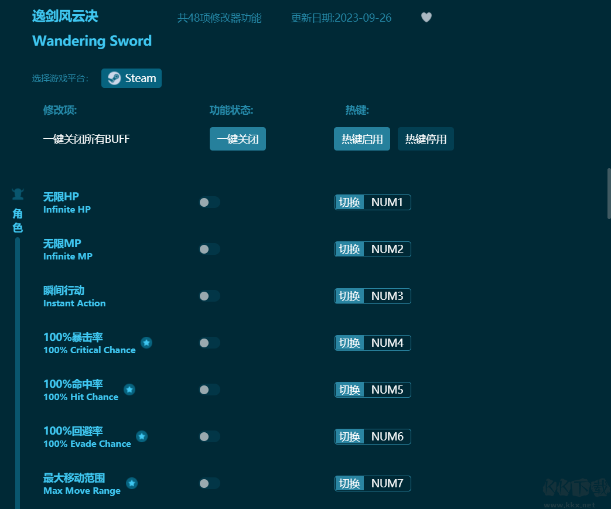Click the NUM2 hotkey field

387,249
